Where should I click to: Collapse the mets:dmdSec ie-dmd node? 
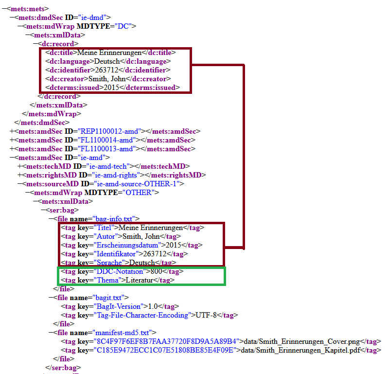tap(12, 18)
